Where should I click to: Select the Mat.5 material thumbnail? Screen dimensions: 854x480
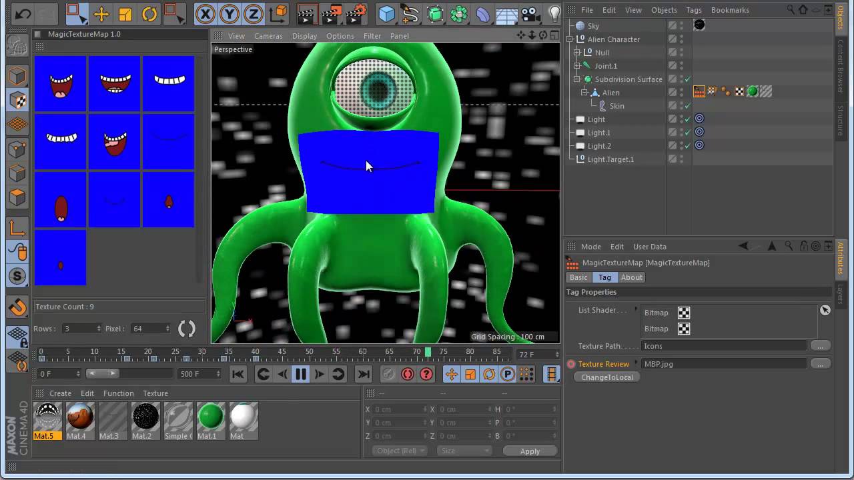click(x=47, y=417)
